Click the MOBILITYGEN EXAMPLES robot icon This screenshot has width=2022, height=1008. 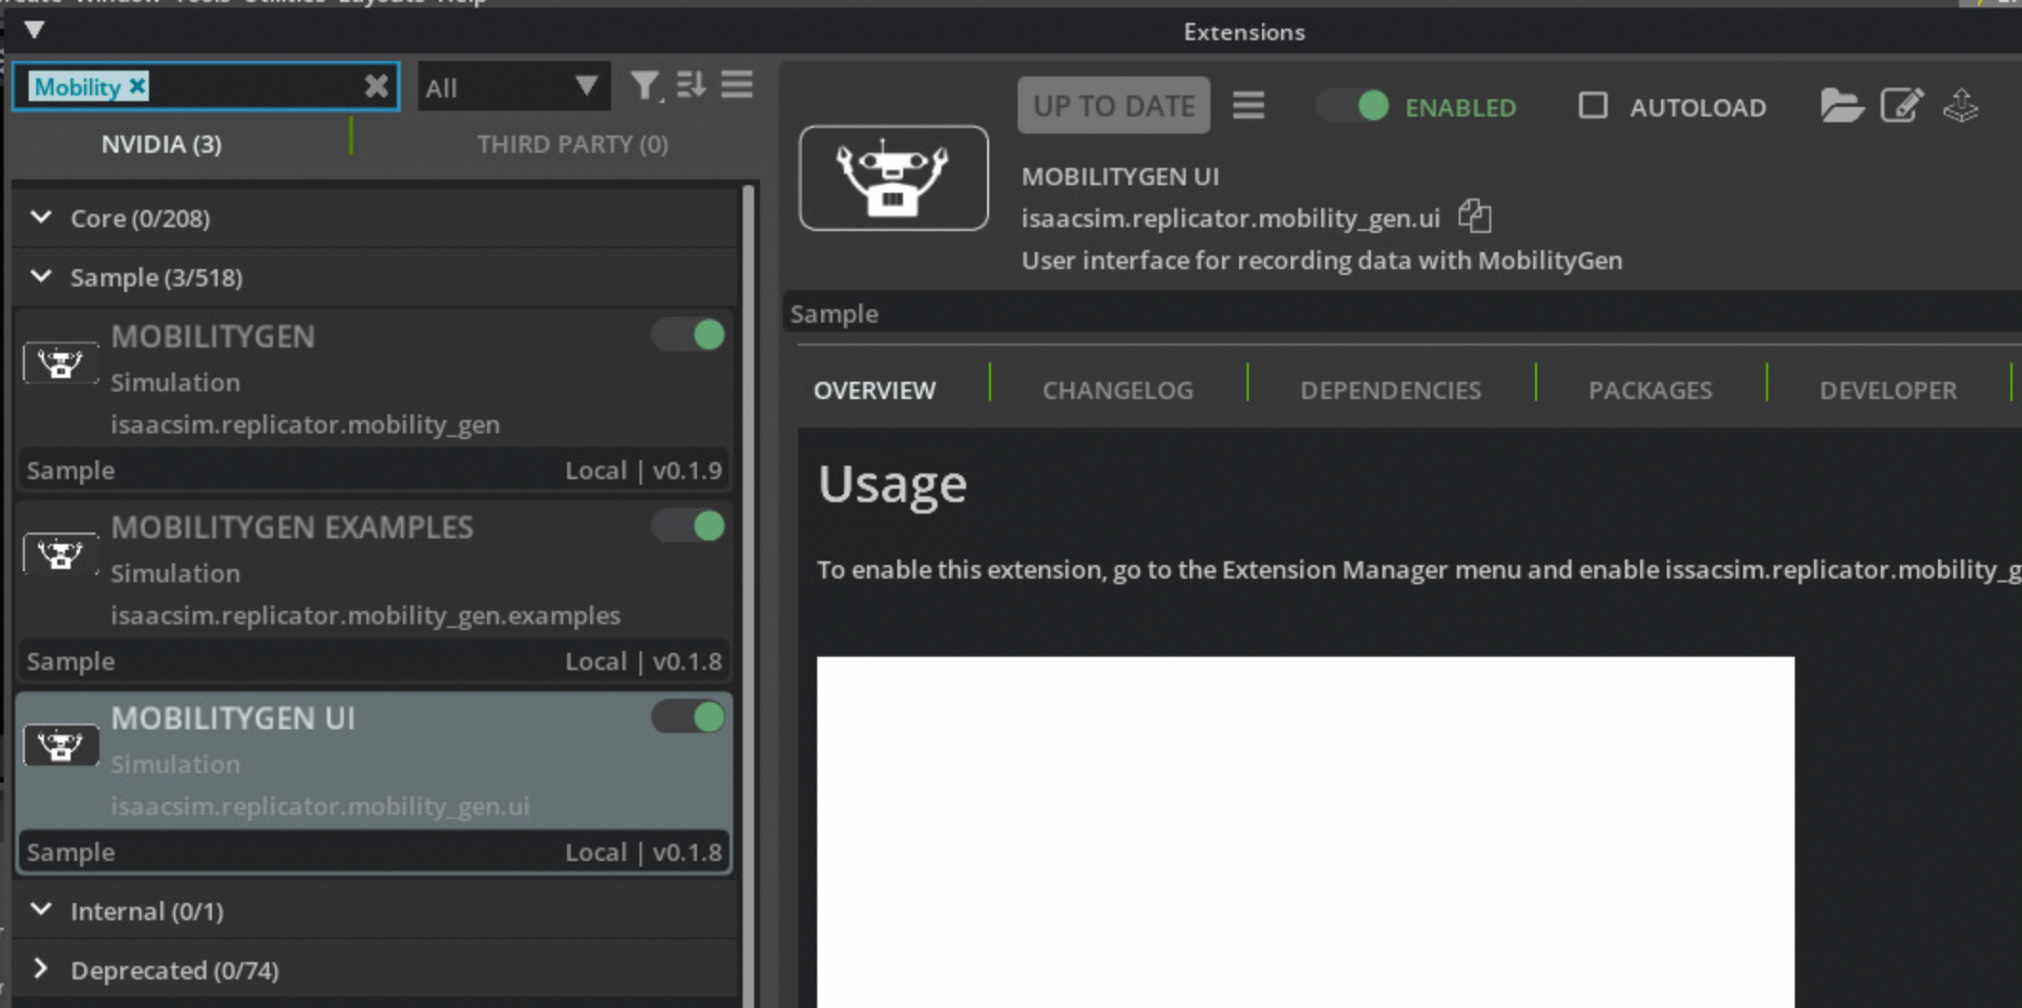60,554
